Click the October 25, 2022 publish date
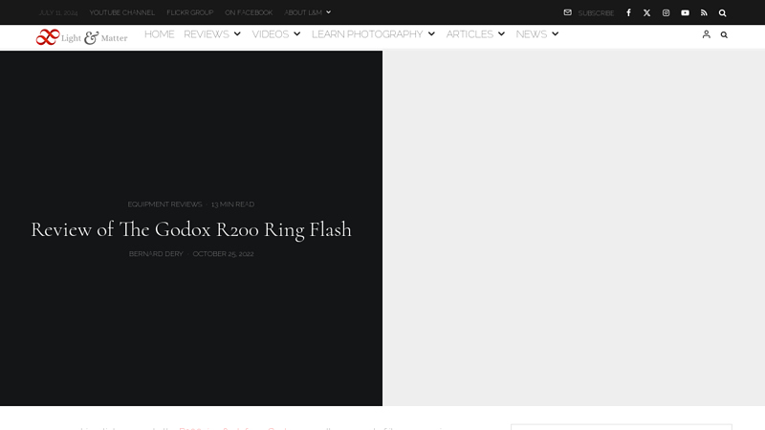The image size is (765, 430). pyautogui.click(x=223, y=254)
